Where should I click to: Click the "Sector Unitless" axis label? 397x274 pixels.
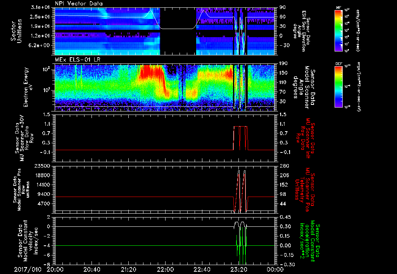tap(16, 32)
